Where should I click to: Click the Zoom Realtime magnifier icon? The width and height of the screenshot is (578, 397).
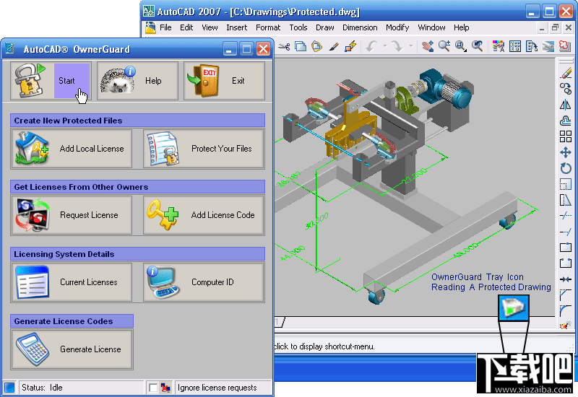[444, 46]
